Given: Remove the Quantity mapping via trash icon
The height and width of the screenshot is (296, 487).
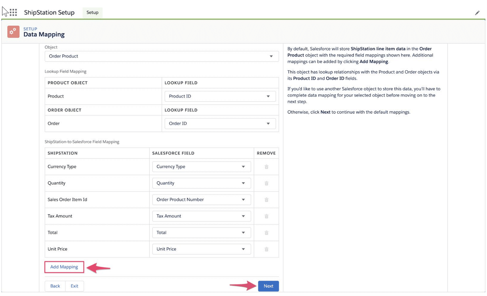Looking at the screenshot, I should [x=266, y=183].
